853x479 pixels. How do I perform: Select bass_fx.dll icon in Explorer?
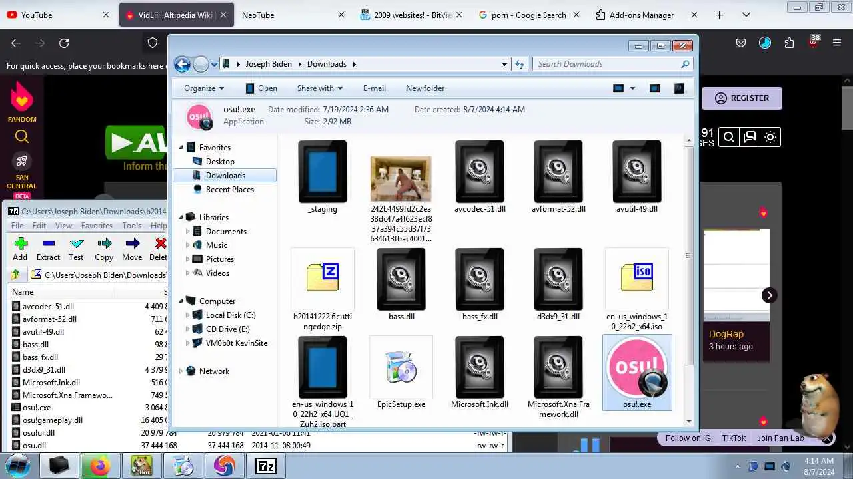coord(480,279)
